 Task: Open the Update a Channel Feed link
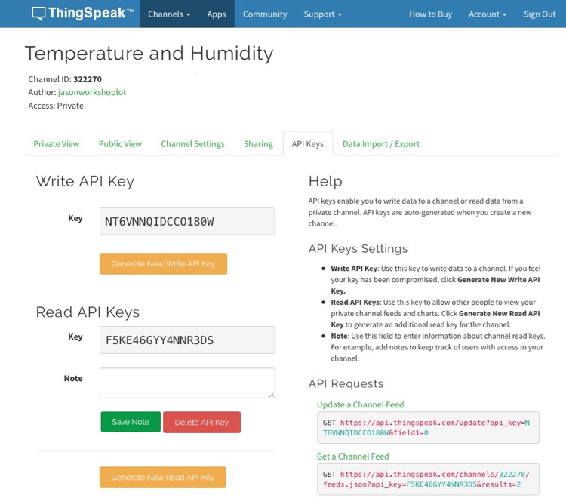pos(360,404)
